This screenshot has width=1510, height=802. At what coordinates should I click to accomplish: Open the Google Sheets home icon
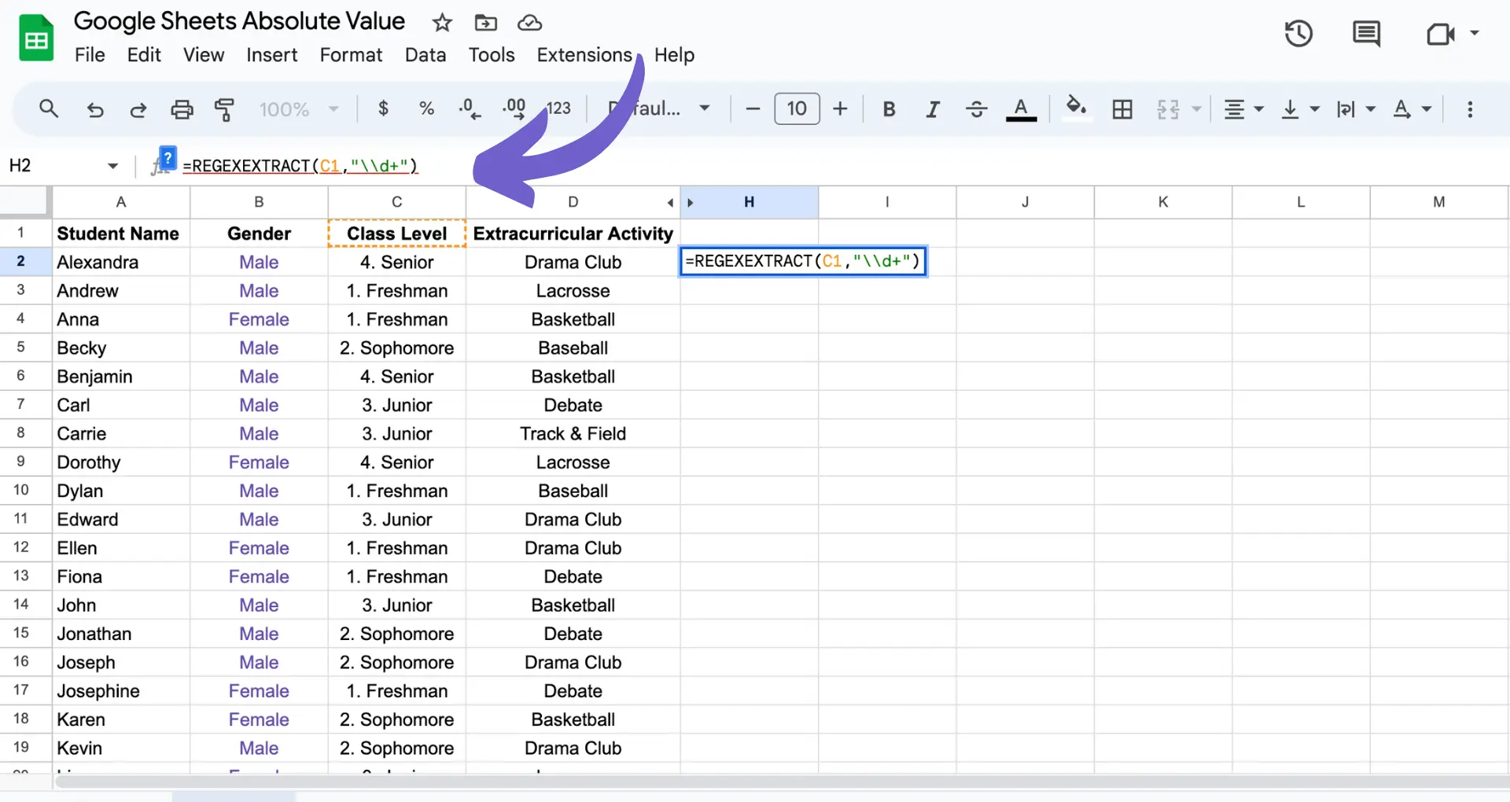coord(36,39)
